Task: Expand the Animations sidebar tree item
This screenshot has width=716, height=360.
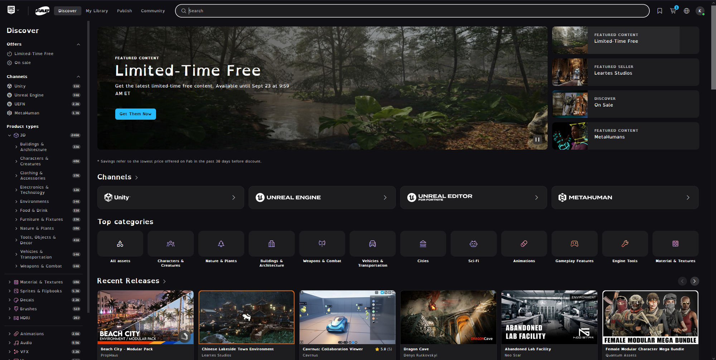Action: [x=10, y=334]
